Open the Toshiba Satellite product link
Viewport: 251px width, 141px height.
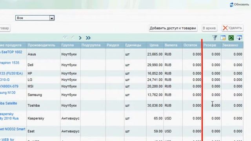pos(8,103)
